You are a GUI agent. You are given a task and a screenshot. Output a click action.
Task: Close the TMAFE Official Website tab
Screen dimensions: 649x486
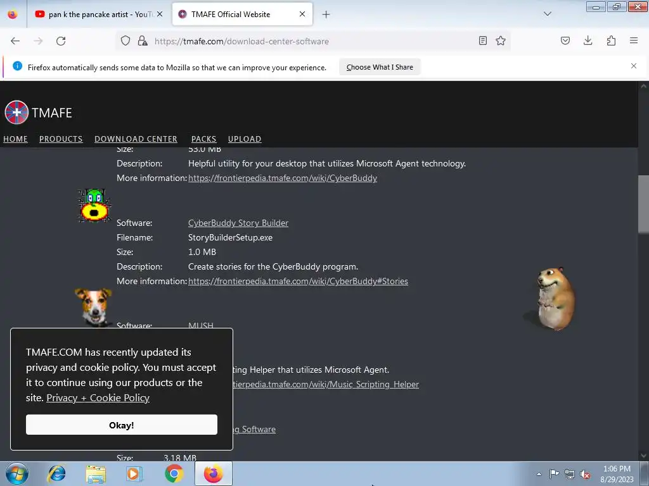[x=302, y=14]
